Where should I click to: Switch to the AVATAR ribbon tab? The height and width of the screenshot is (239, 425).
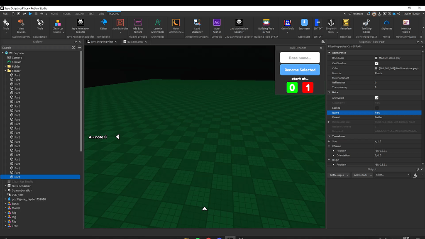pos(79,14)
